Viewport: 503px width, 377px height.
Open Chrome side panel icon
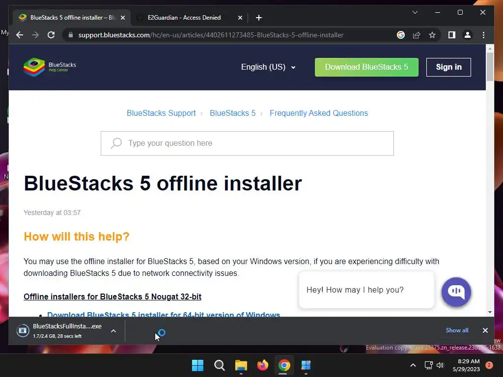coord(452,35)
